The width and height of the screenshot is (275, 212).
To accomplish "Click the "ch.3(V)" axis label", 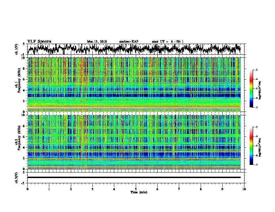I will pos(17,178).
